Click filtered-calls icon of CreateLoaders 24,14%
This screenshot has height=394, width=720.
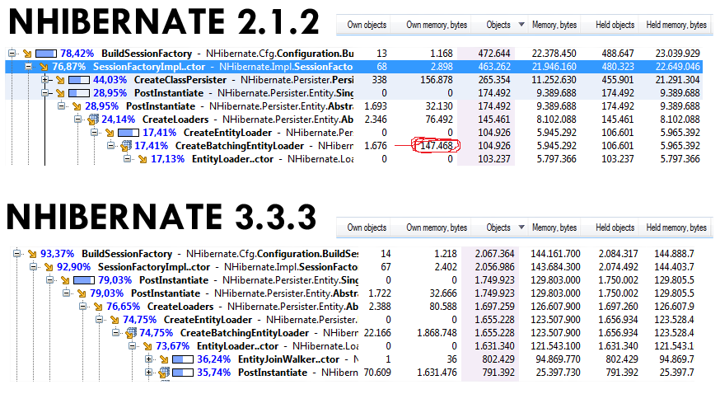(x=92, y=120)
